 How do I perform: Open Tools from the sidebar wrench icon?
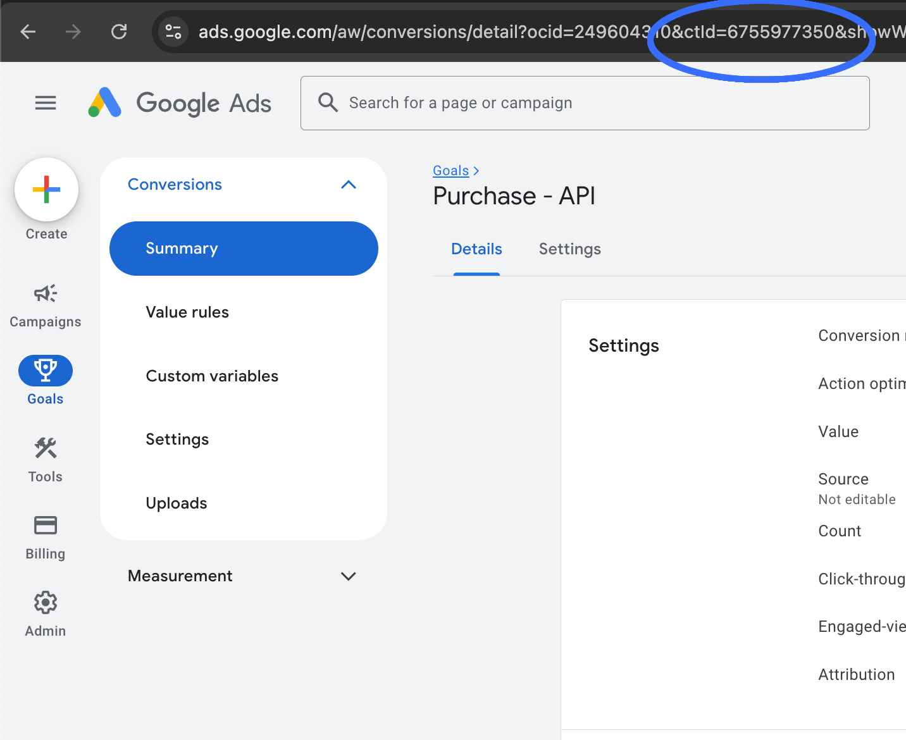click(45, 448)
